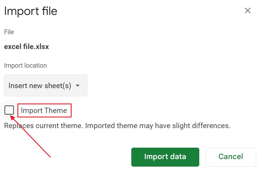Click the Import Theme label text
This screenshot has width=262, height=171.
pyautogui.click(x=44, y=110)
